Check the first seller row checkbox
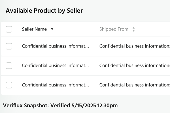Image resolution: width=170 pixels, height=113 pixels. point(9,46)
